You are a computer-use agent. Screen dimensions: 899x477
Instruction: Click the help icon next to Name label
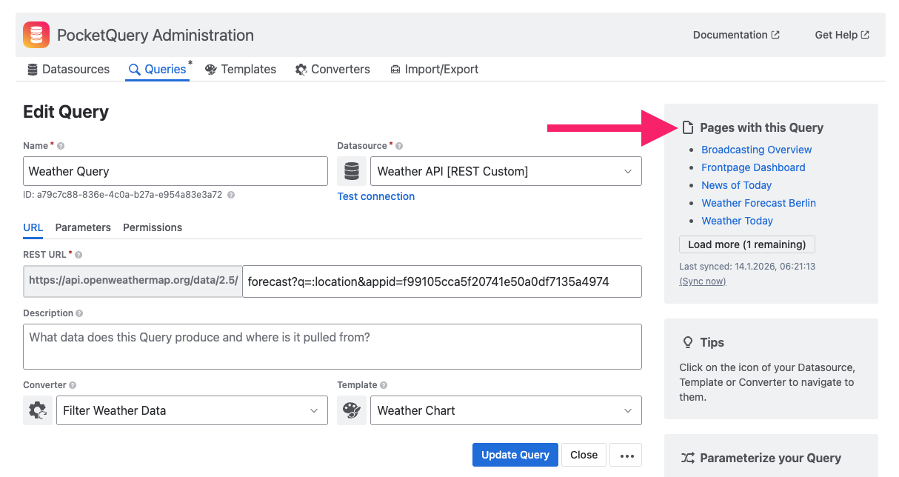[61, 146]
